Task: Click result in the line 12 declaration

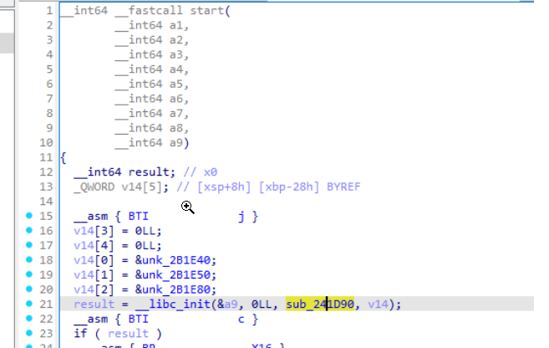Action: tap(149, 172)
